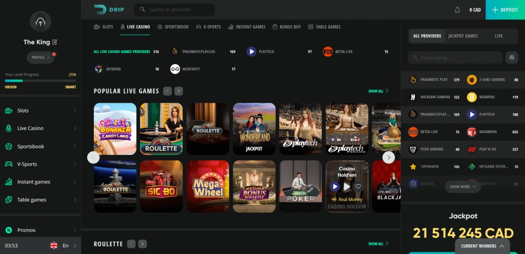This screenshot has width=525, height=254.
Task: Focus the Game or provider search field
Action: pyautogui.click(x=174, y=10)
